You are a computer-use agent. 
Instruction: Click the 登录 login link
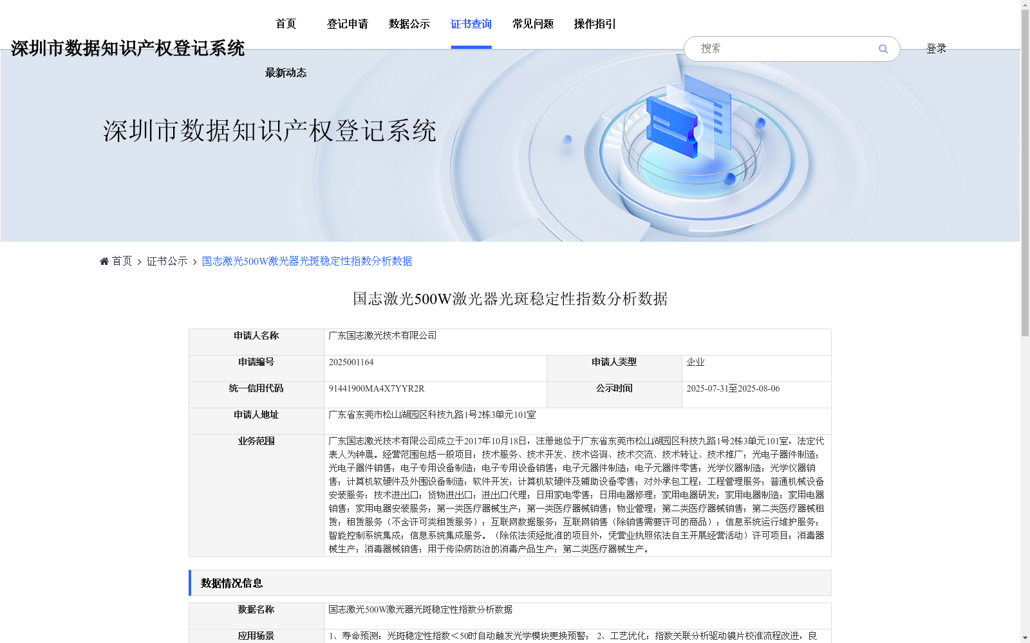[936, 49]
